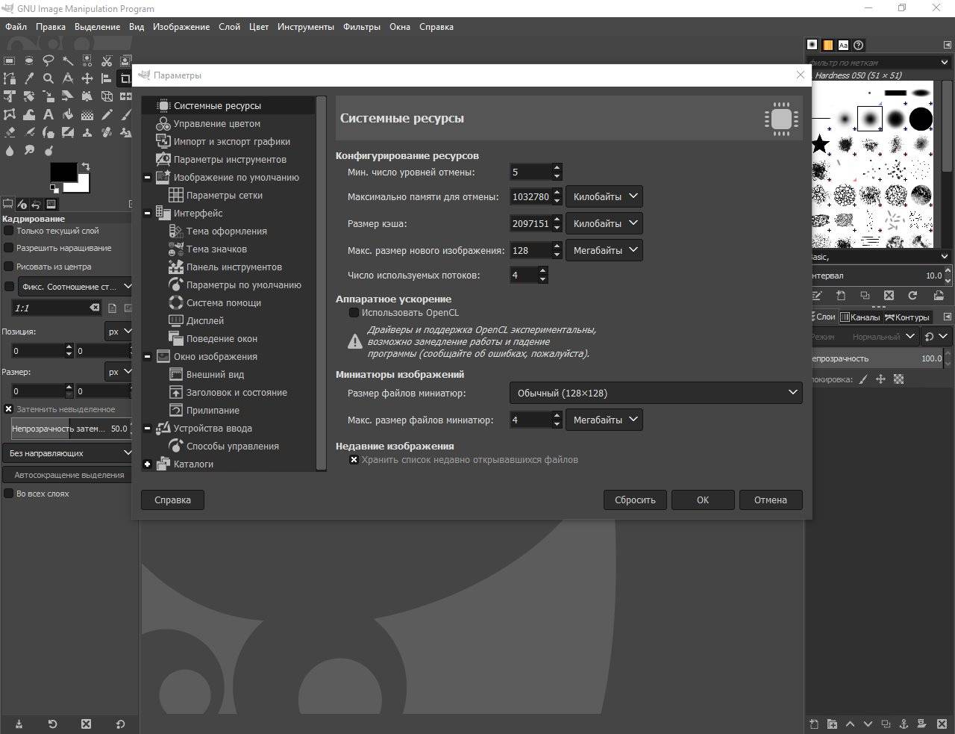Screen dimensions: 955x734
Task: Open units dropdown for 'Макс. размер нового изображения'
Action: (x=604, y=250)
